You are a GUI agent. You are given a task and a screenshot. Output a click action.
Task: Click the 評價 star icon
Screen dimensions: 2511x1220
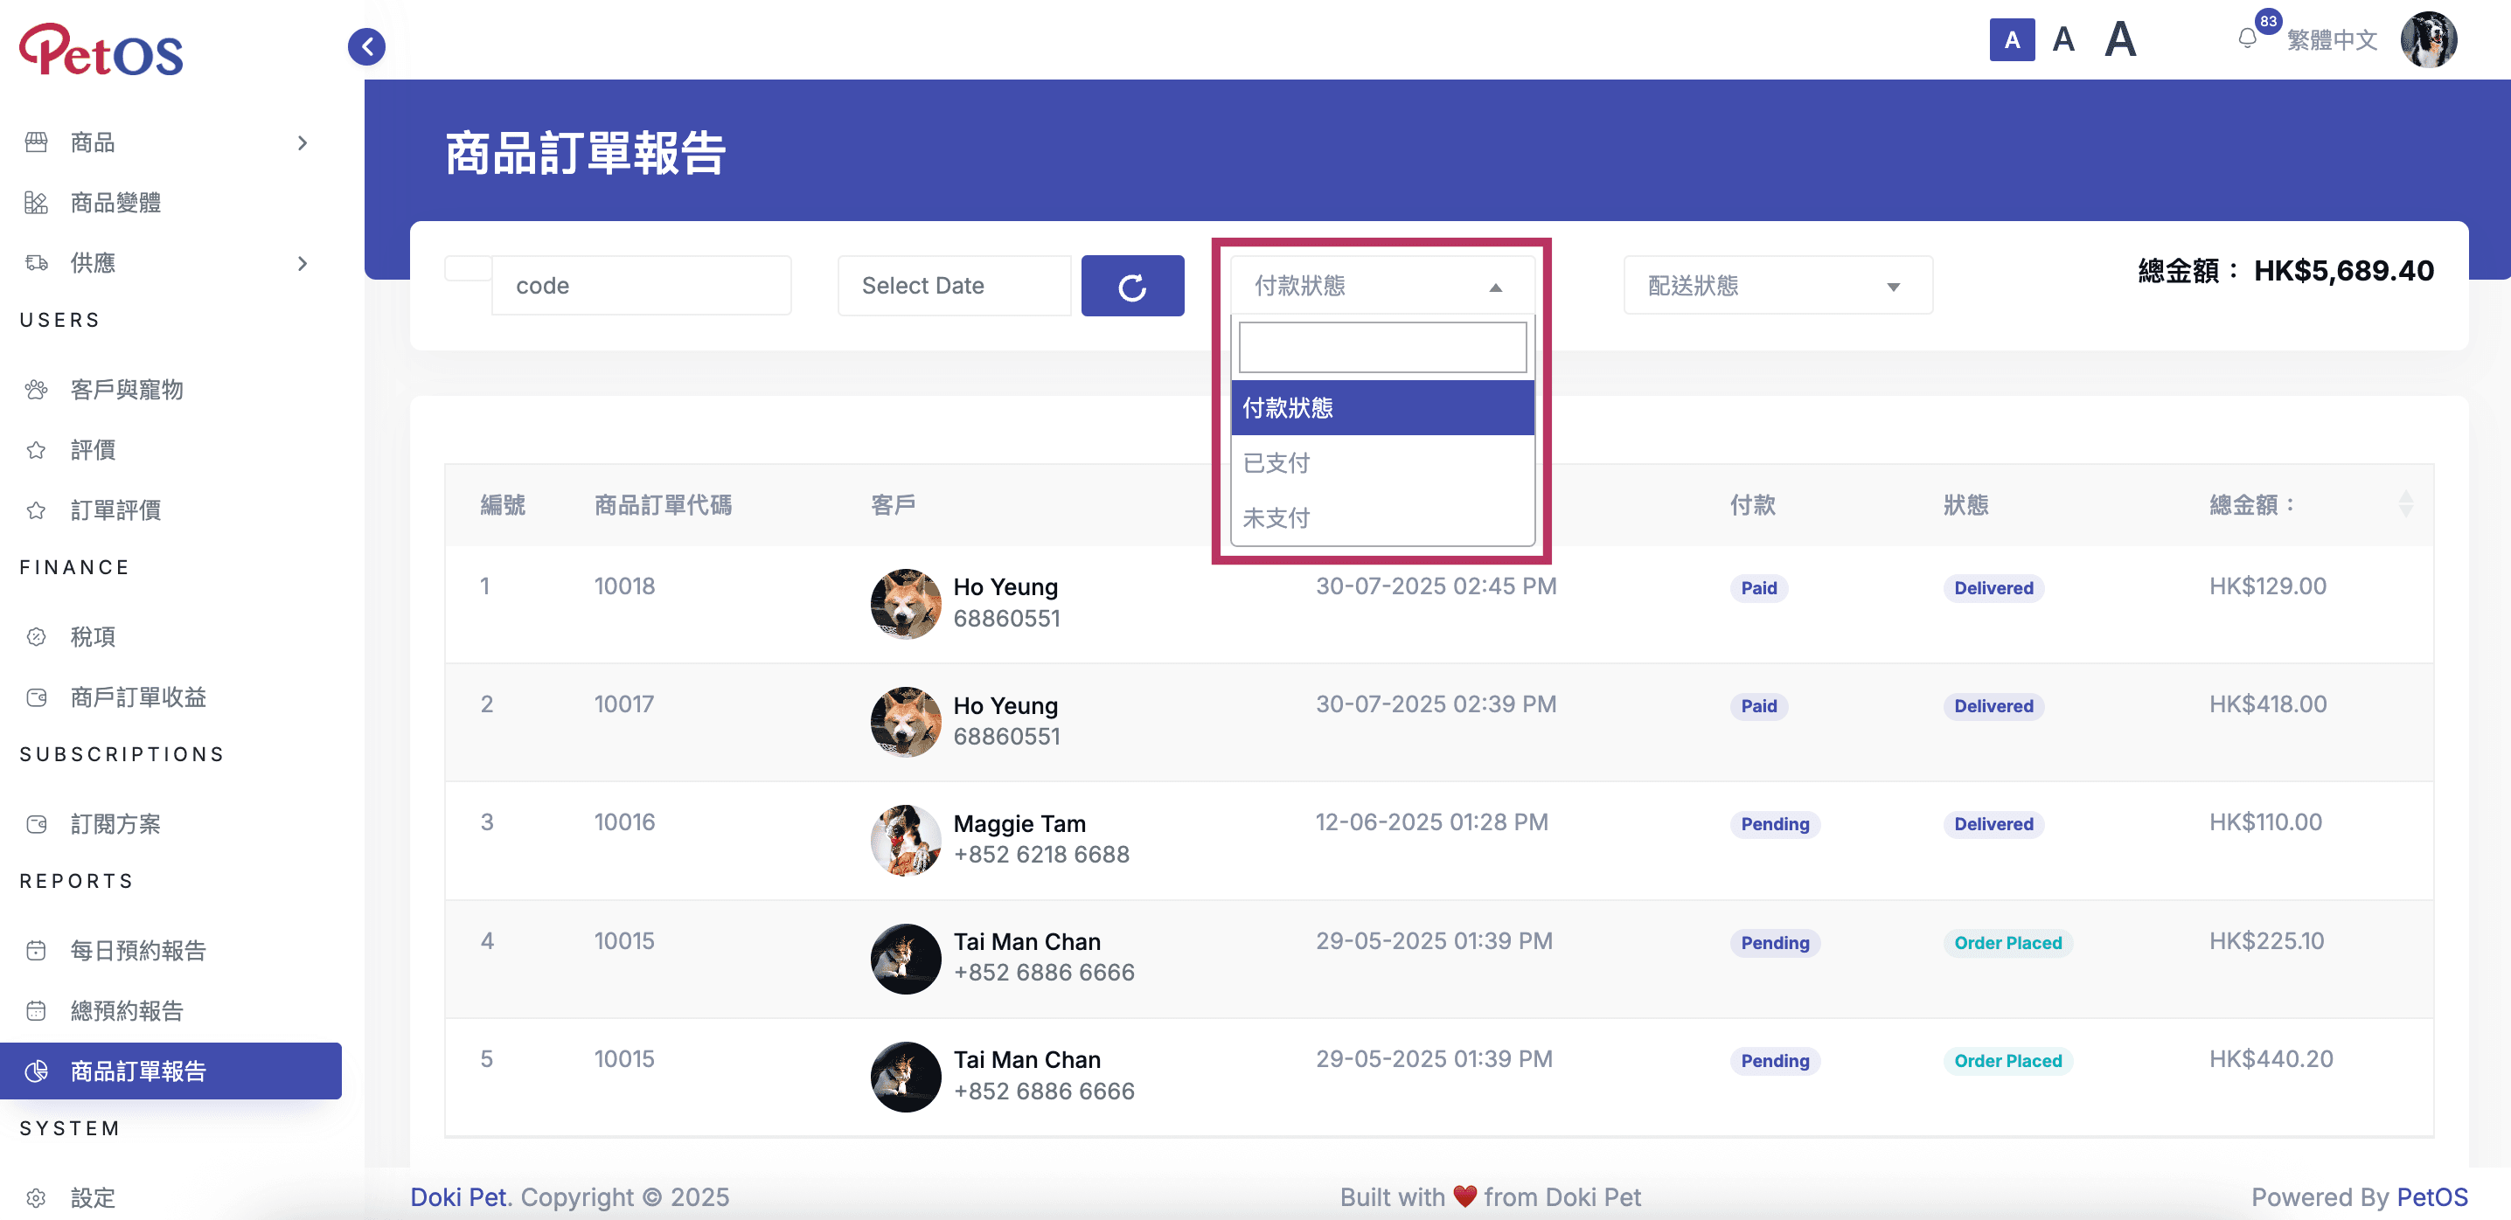coord(36,450)
